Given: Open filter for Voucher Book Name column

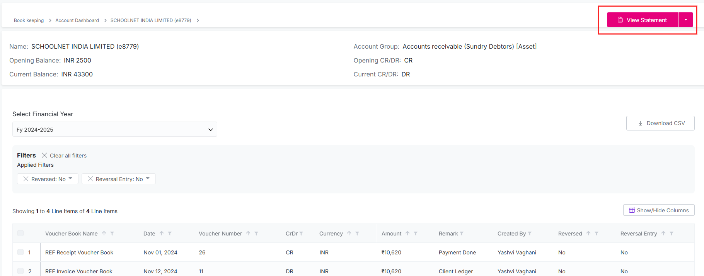Looking at the screenshot, I should (x=112, y=234).
